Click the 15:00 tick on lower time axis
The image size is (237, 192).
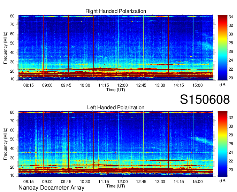(x=197, y=182)
